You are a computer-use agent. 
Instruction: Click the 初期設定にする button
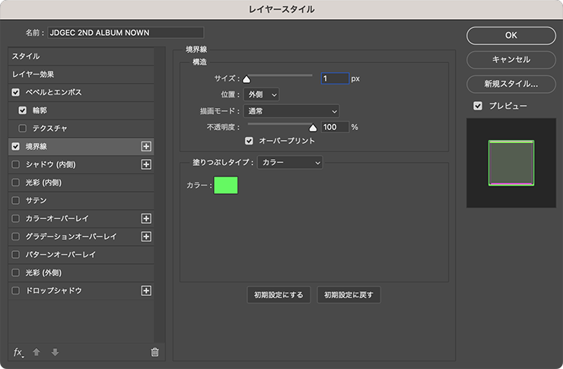278,295
